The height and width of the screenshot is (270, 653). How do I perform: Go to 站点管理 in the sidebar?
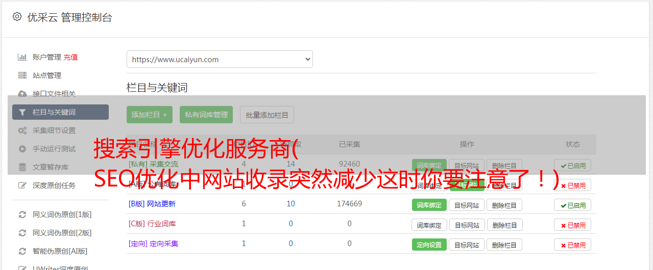[x=47, y=75]
